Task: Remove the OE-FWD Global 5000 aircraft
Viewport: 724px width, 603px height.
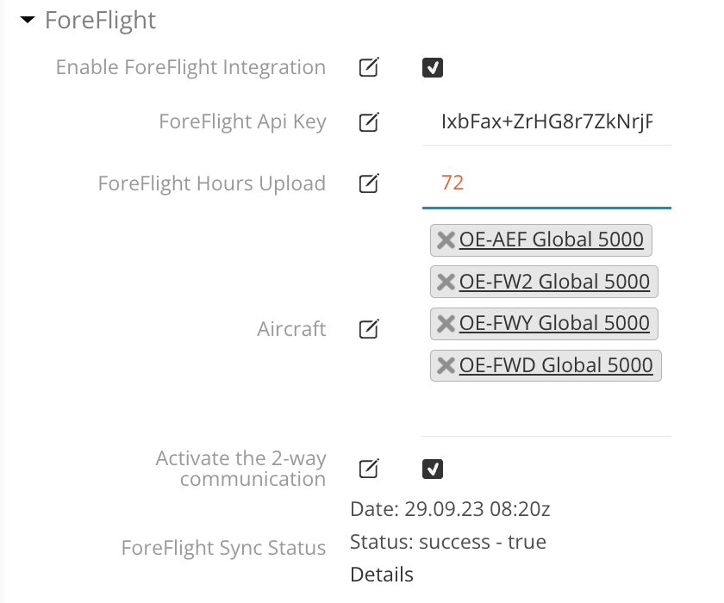Action: pos(446,365)
